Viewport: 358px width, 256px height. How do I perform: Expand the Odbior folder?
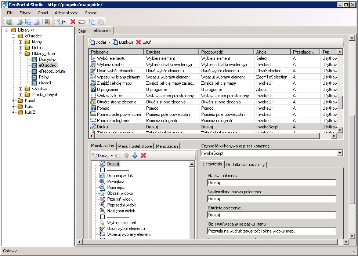(20, 48)
